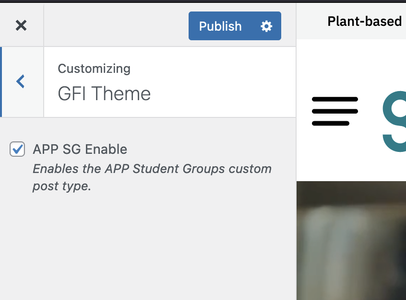Click the Customizing heading text
Image resolution: width=406 pixels, height=300 pixels.
point(94,69)
